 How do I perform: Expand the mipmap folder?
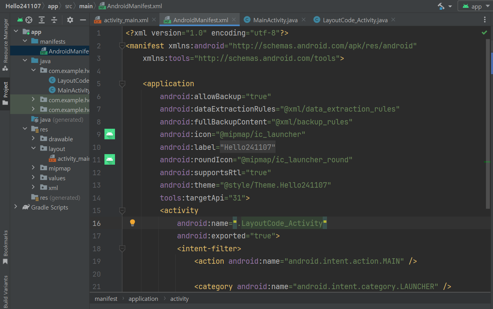point(33,168)
